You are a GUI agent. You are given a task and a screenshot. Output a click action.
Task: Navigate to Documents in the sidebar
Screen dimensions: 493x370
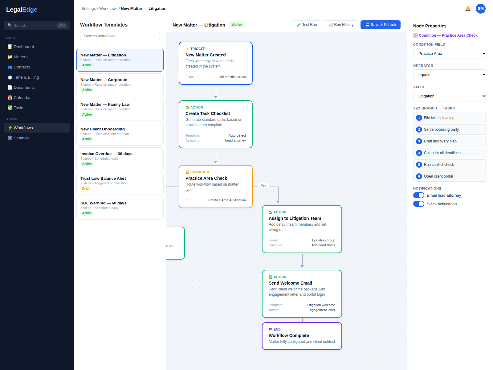coord(37,88)
